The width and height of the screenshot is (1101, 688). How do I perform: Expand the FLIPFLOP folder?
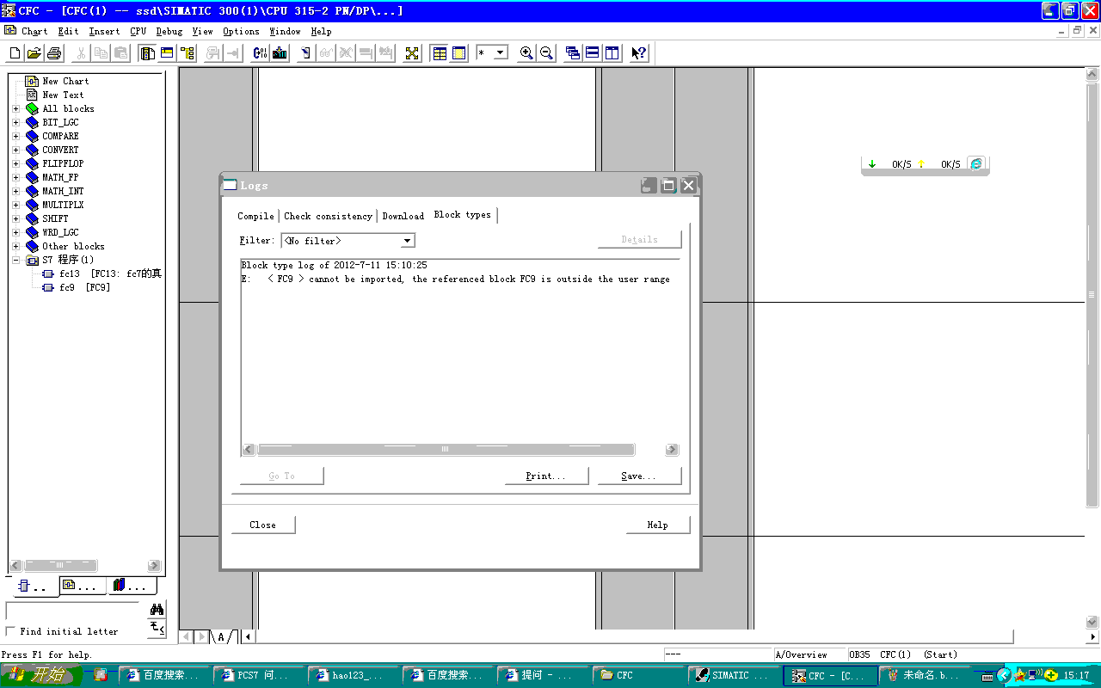15,163
